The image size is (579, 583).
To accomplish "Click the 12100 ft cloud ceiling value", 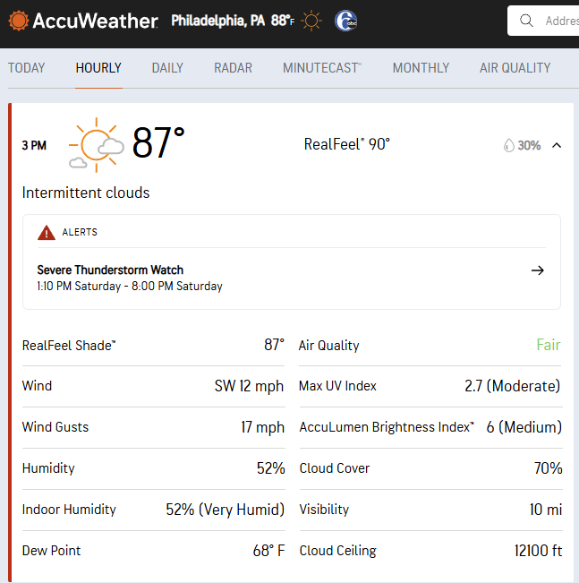I will coord(538,551).
